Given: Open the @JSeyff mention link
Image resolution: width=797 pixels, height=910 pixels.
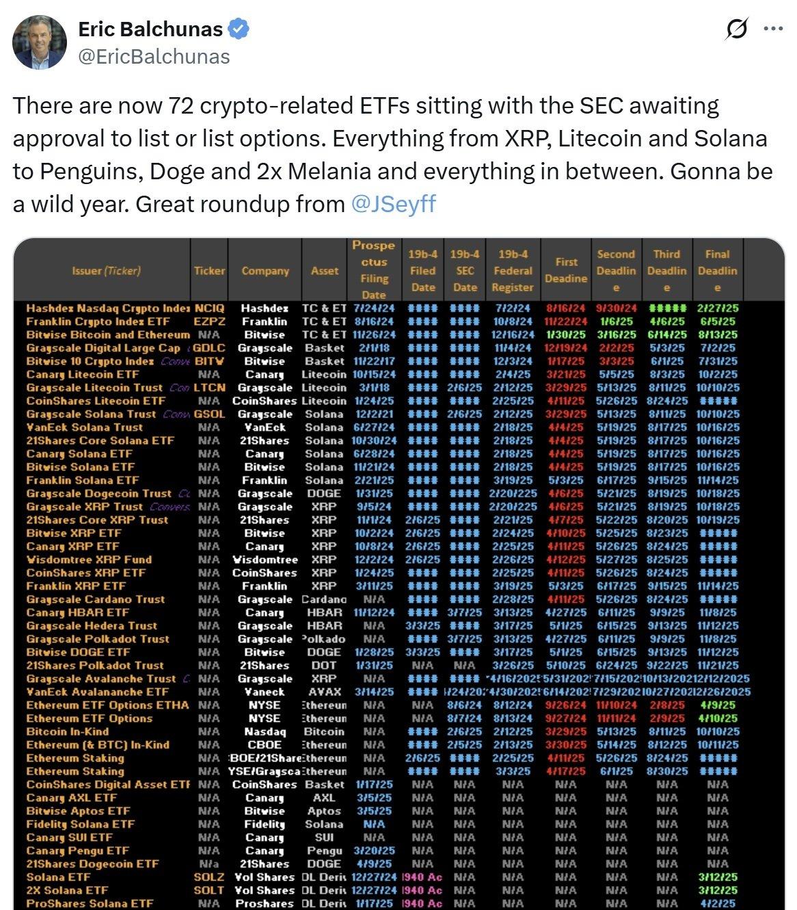Looking at the screenshot, I should [392, 204].
